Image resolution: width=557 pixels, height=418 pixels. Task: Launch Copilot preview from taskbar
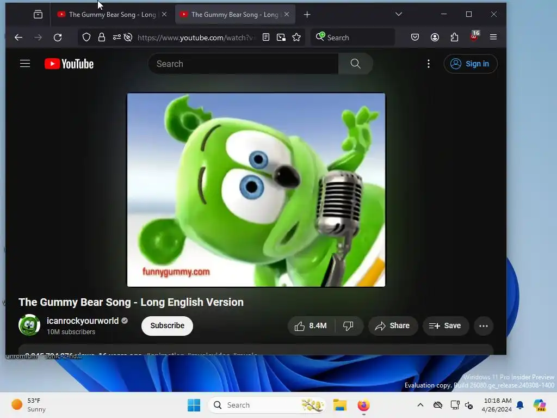540,405
